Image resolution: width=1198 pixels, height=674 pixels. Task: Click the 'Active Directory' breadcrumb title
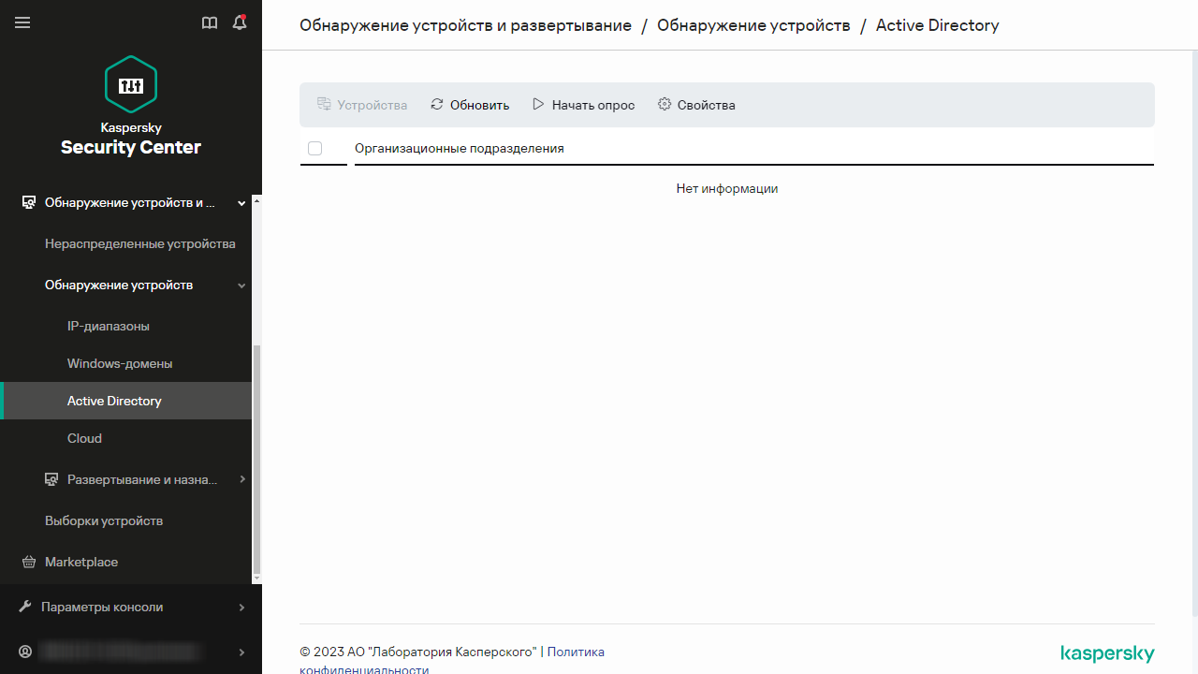(938, 25)
